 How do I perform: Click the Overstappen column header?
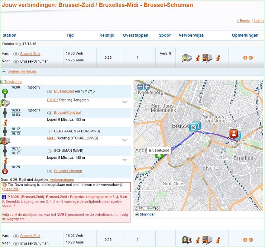point(133,35)
